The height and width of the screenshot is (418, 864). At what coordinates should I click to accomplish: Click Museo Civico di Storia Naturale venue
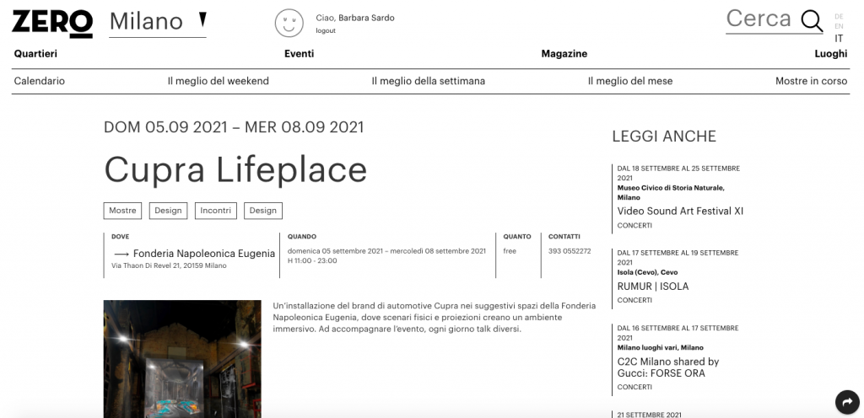[x=671, y=192]
